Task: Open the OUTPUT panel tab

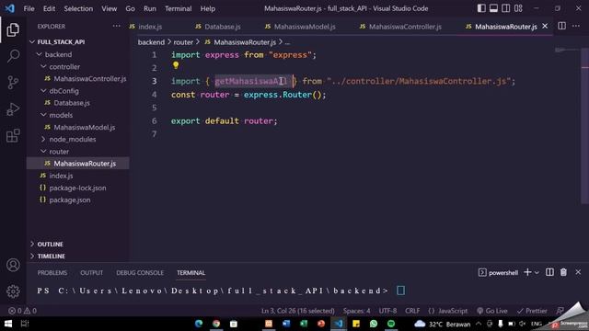Action: point(91,272)
